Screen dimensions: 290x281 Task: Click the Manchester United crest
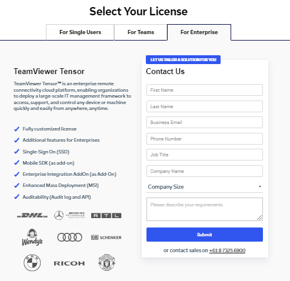(x=106, y=262)
